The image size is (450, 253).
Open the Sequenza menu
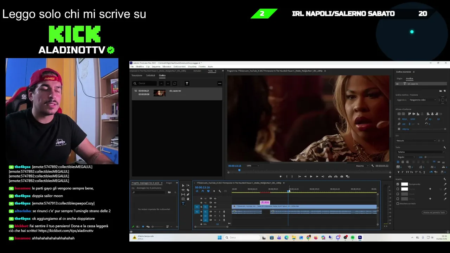pos(156,66)
